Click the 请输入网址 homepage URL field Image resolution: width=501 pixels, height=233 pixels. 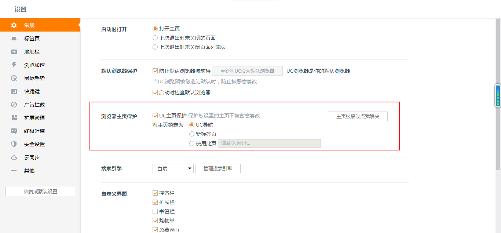[x=269, y=143]
